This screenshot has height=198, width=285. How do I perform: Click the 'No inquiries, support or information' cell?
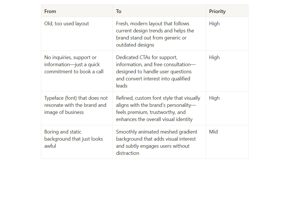point(77,71)
